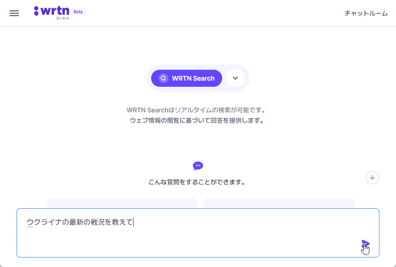This screenshot has height=267, width=396.
Task: Click the text WRTN Searchはリアルタイムの検索が可能です。
Action: [x=196, y=110]
